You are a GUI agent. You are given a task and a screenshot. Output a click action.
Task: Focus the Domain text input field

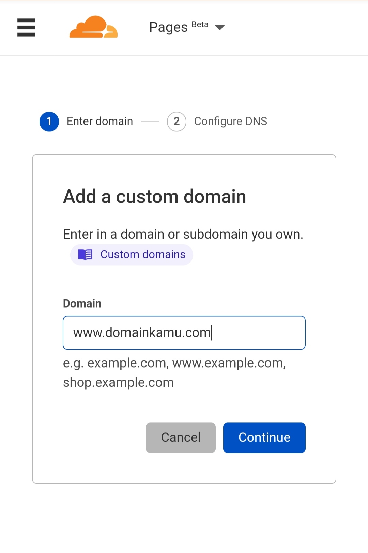(x=184, y=333)
